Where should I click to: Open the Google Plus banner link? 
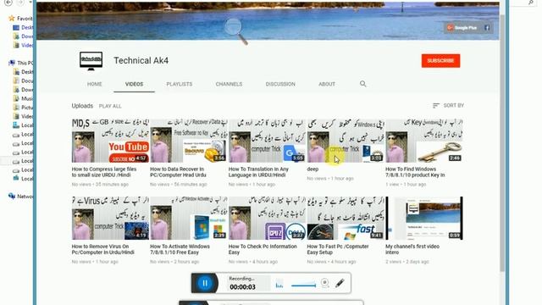[x=462, y=28]
